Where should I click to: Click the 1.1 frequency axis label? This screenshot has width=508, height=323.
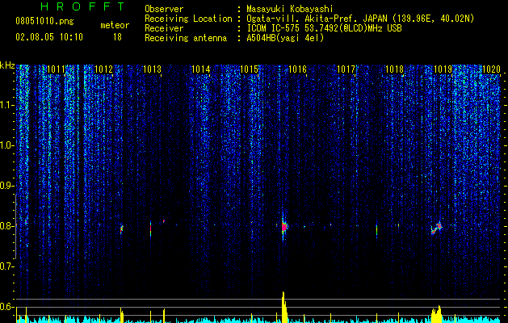pyautogui.click(x=6, y=105)
